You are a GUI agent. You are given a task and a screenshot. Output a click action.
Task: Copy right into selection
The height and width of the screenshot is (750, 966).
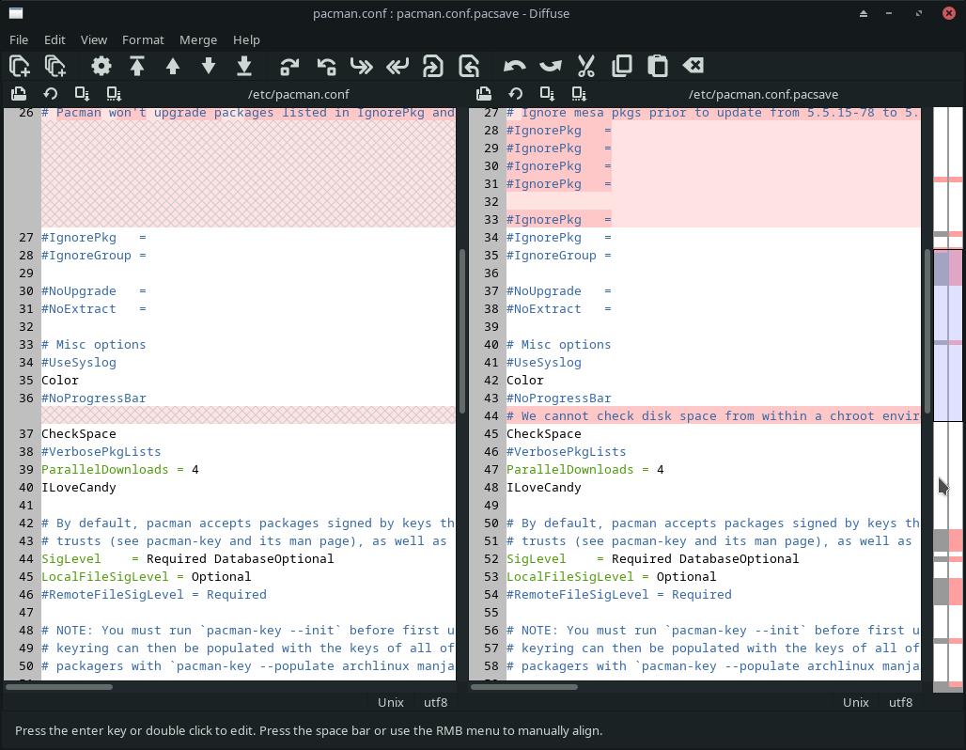397,66
